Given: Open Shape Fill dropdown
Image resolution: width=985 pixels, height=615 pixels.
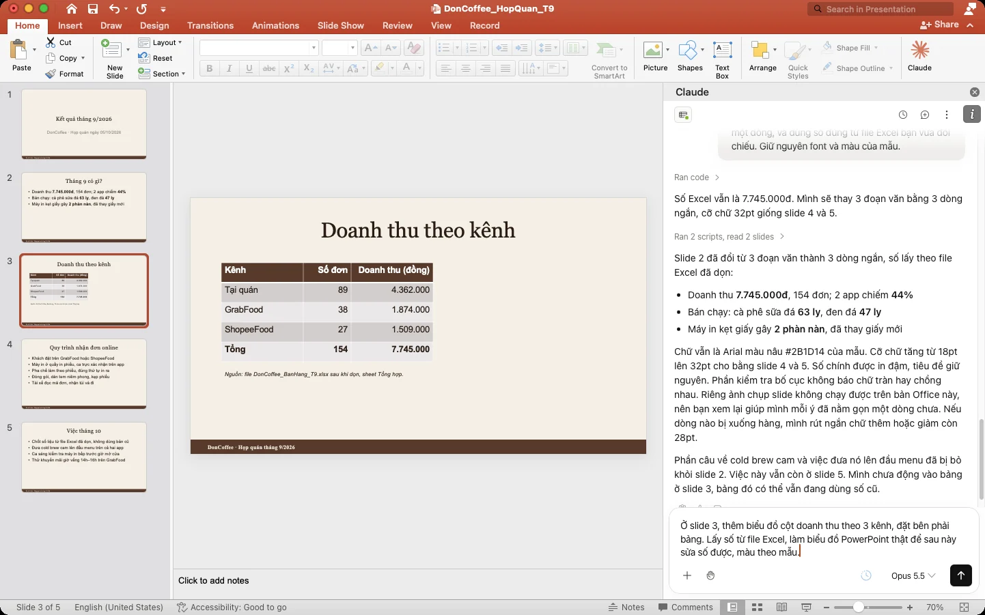Looking at the screenshot, I should (876, 48).
